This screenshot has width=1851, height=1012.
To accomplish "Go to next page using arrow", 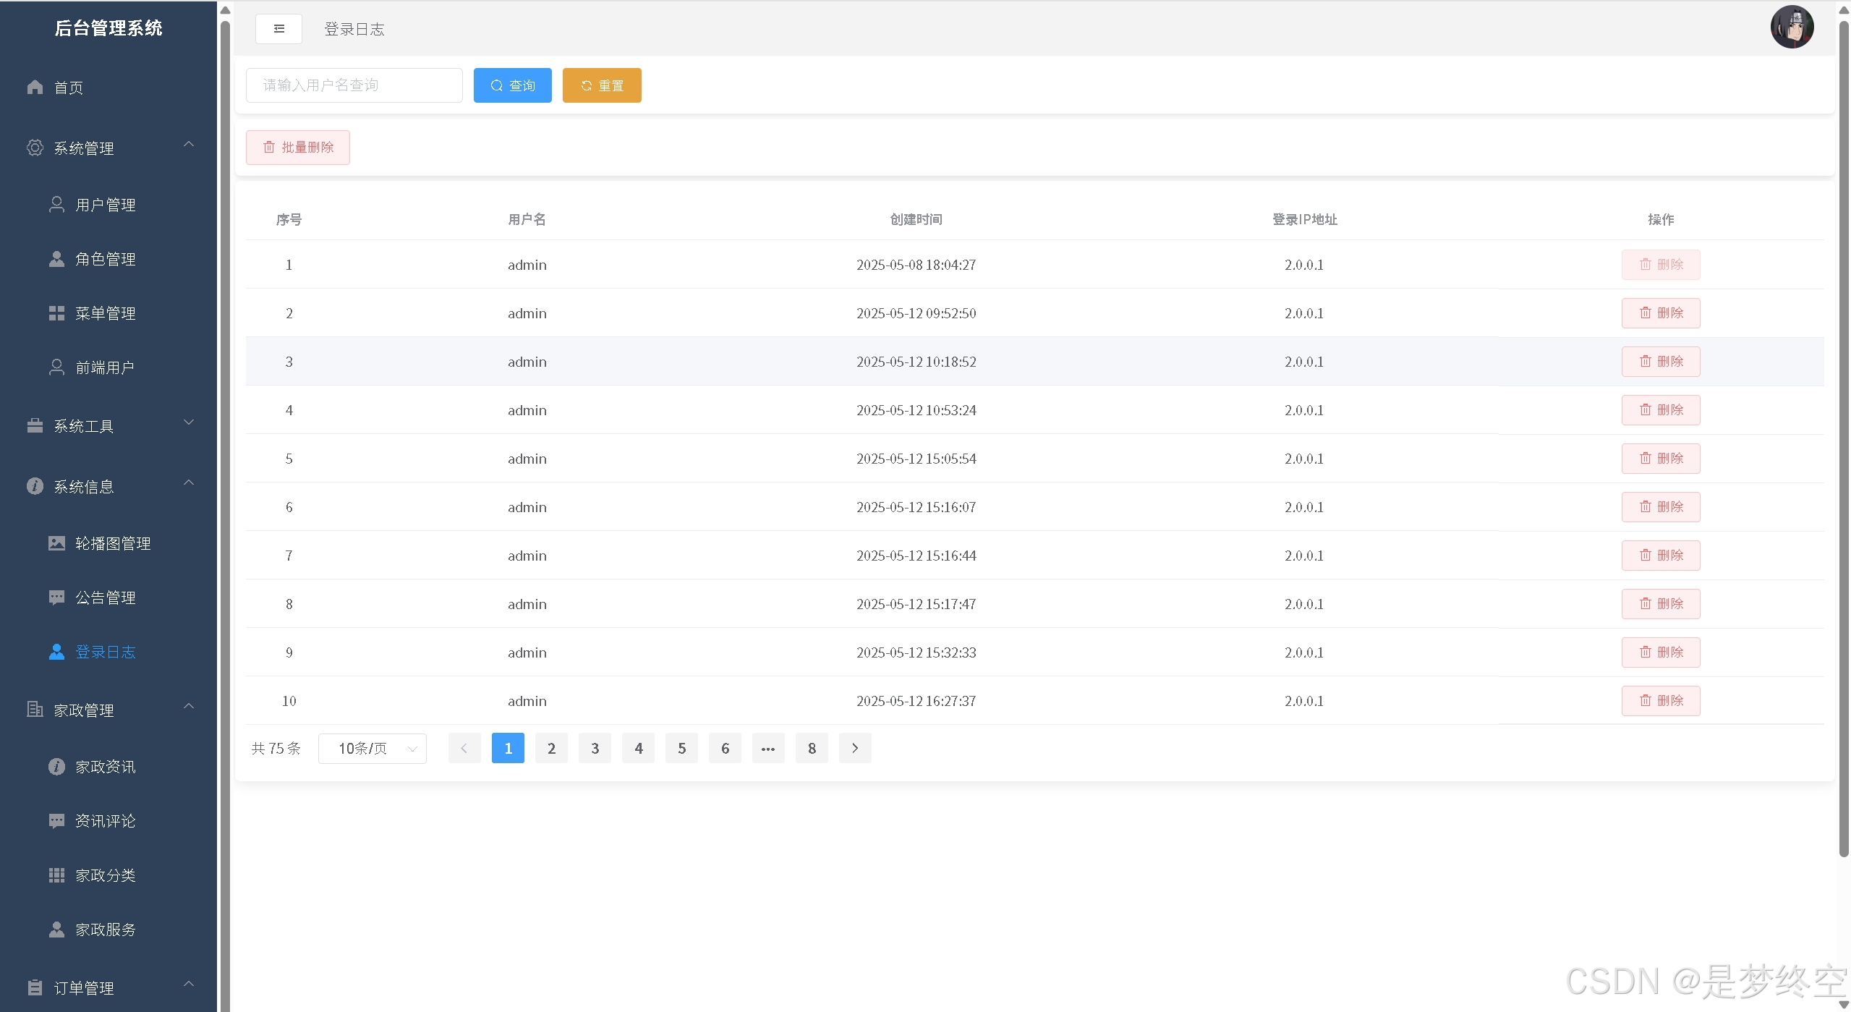I will point(855,748).
